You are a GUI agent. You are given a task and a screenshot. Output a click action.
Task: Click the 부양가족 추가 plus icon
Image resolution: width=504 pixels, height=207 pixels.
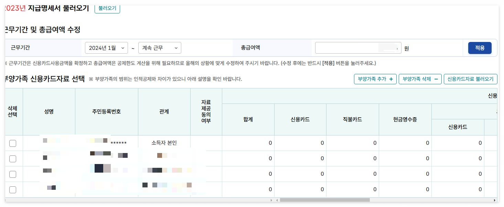point(391,79)
